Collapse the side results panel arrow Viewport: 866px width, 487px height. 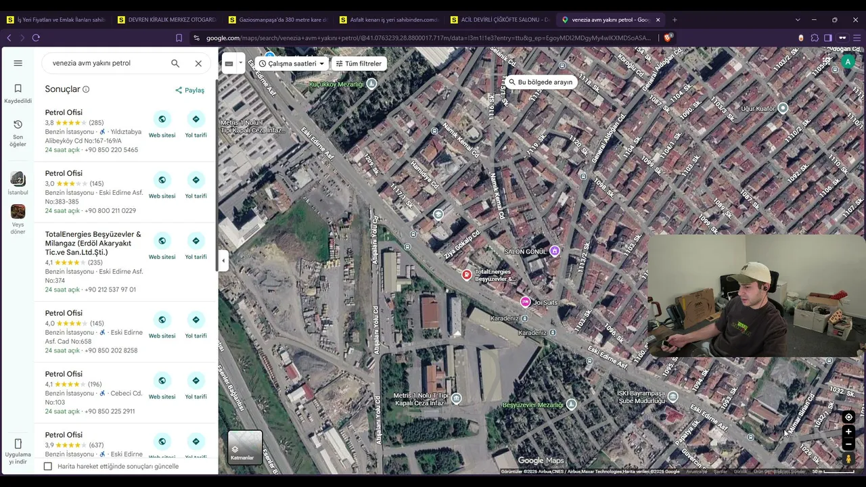(x=223, y=260)
